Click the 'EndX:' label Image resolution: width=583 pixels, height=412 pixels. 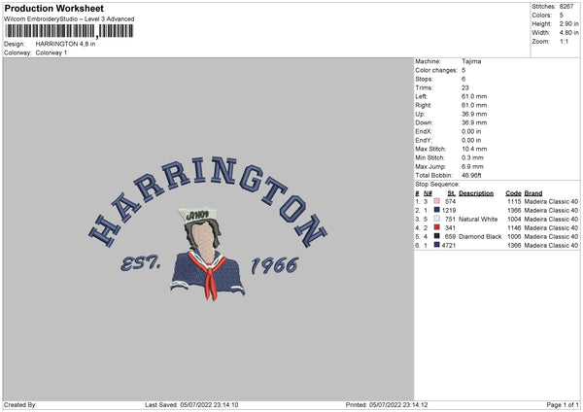click(424, 131)
